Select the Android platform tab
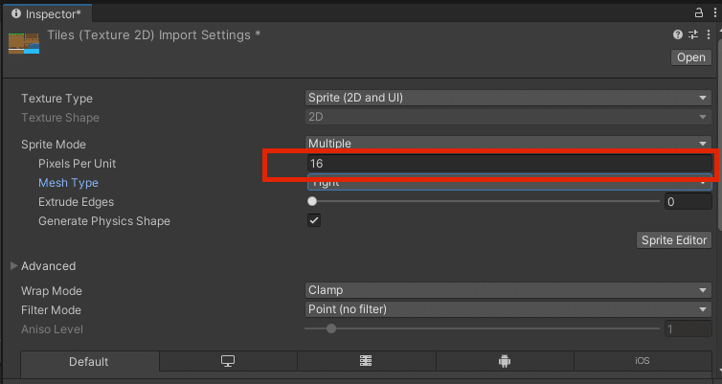Image resolution: width=722 pixels, height=384 pixels. [x=505, y=361]
